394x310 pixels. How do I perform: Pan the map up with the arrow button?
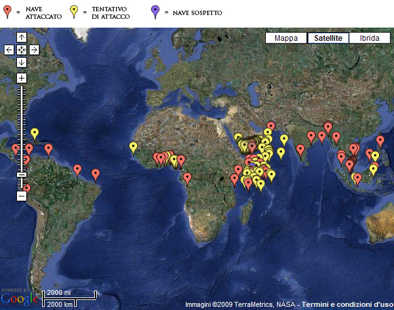(x=21, y=38)
